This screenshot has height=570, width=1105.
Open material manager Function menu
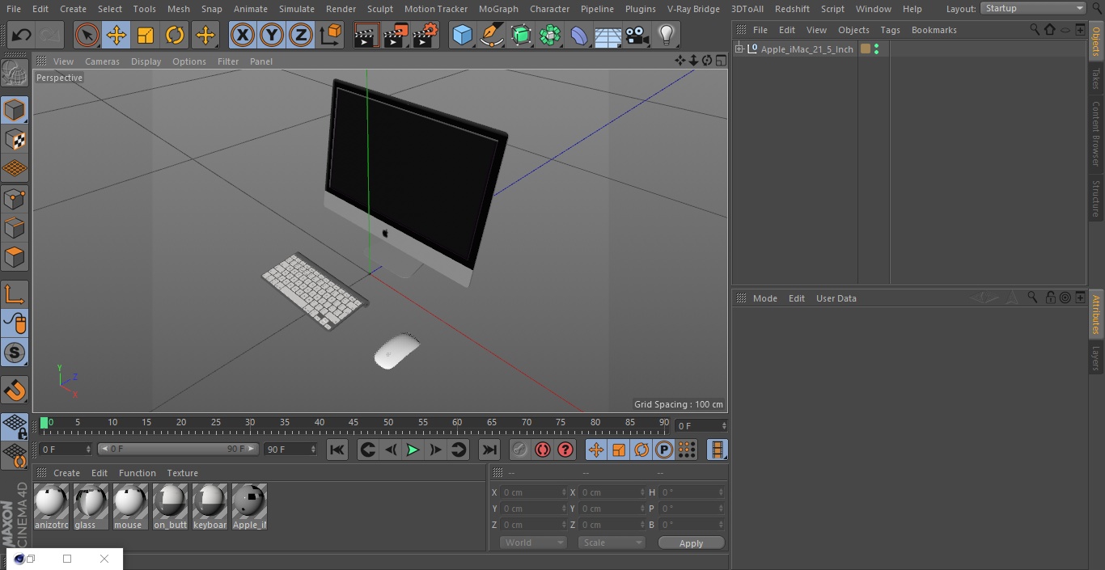138,473
